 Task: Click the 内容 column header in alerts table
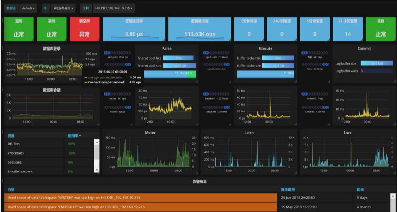click(11, 189)
